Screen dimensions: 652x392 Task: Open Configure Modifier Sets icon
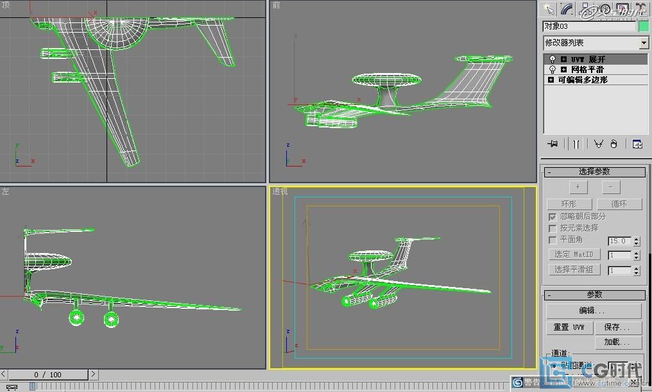coord(637,144)
